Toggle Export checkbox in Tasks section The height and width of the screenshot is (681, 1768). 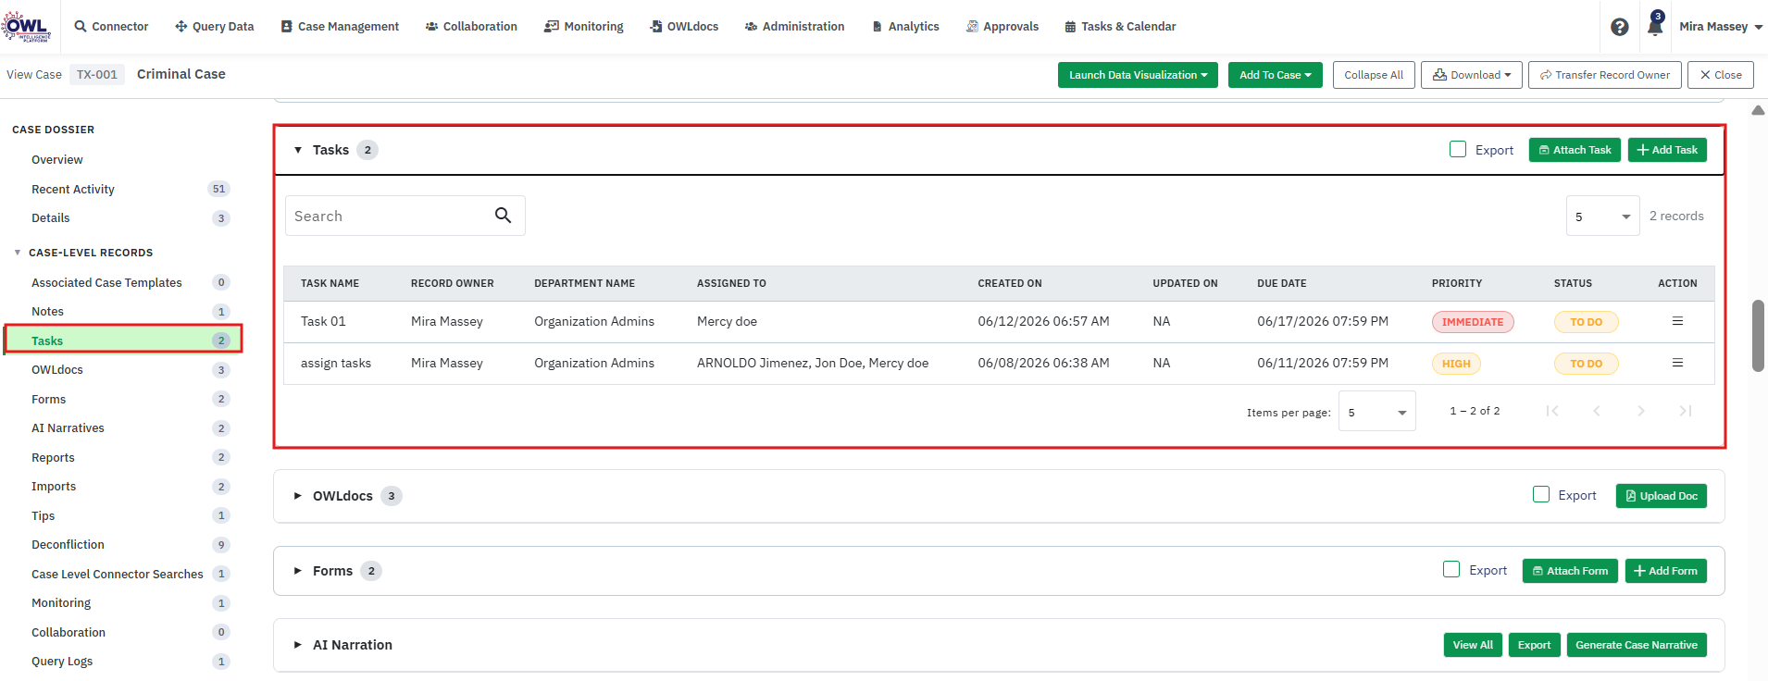1458,149
